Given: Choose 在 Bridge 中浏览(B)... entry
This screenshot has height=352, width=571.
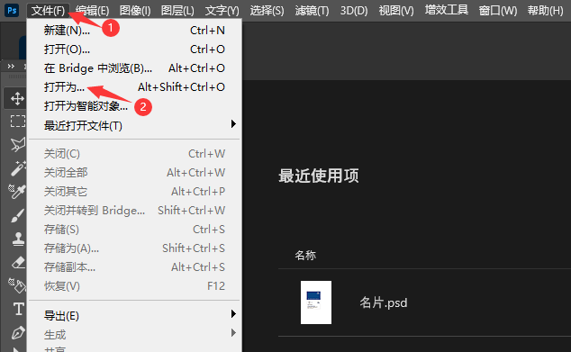Looking at the screenshot, I should coord(134,68).
